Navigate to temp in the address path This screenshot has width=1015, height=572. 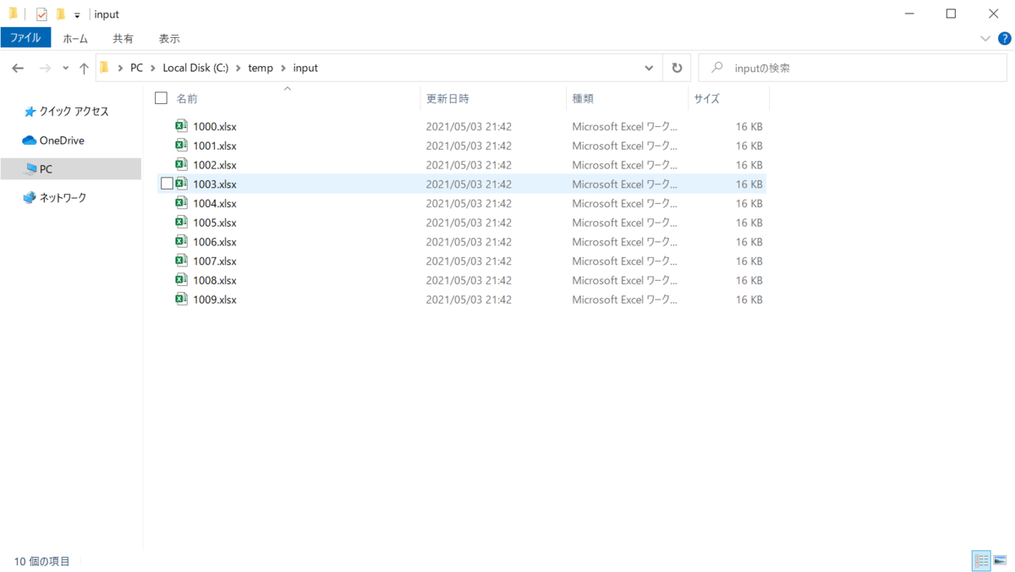click(x=261, y=68)
